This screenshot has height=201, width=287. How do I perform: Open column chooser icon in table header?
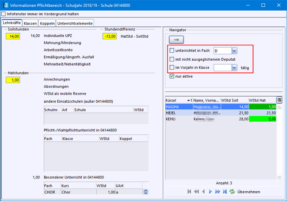(x=279, y=100)
